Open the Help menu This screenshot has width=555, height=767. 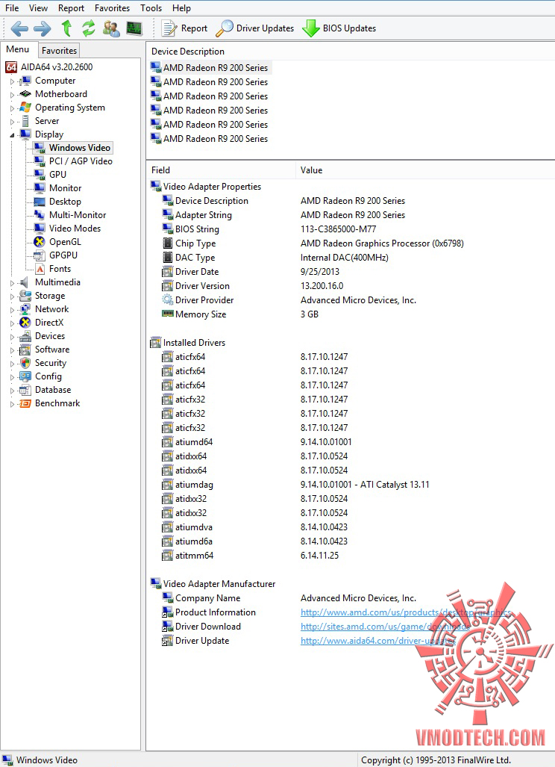(181, 7)
